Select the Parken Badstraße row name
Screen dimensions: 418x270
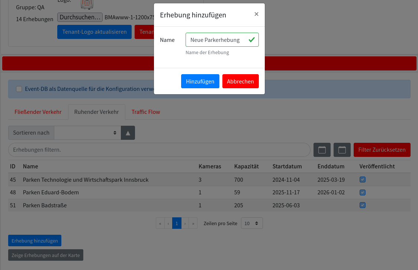pyautogui.click(x=45, y=205)
